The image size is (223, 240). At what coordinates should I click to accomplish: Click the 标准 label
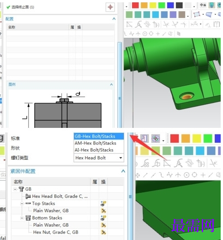(x=15, y=138)
